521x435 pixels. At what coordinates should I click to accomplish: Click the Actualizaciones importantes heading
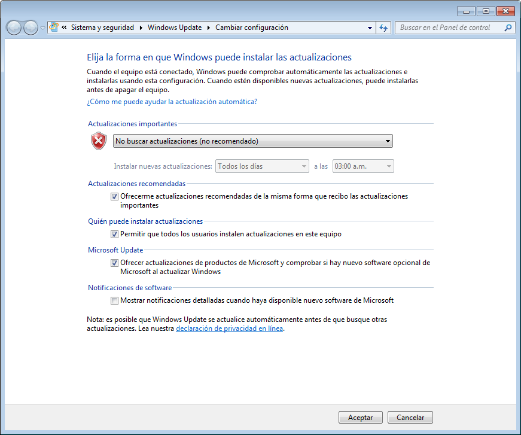(132, 124)
